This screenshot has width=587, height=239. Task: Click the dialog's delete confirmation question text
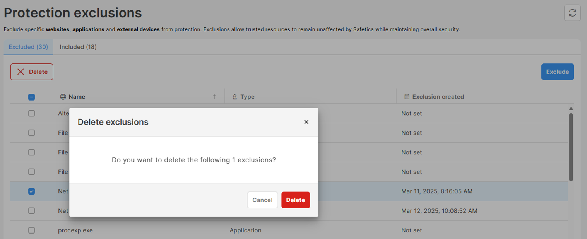pos(194,160)
